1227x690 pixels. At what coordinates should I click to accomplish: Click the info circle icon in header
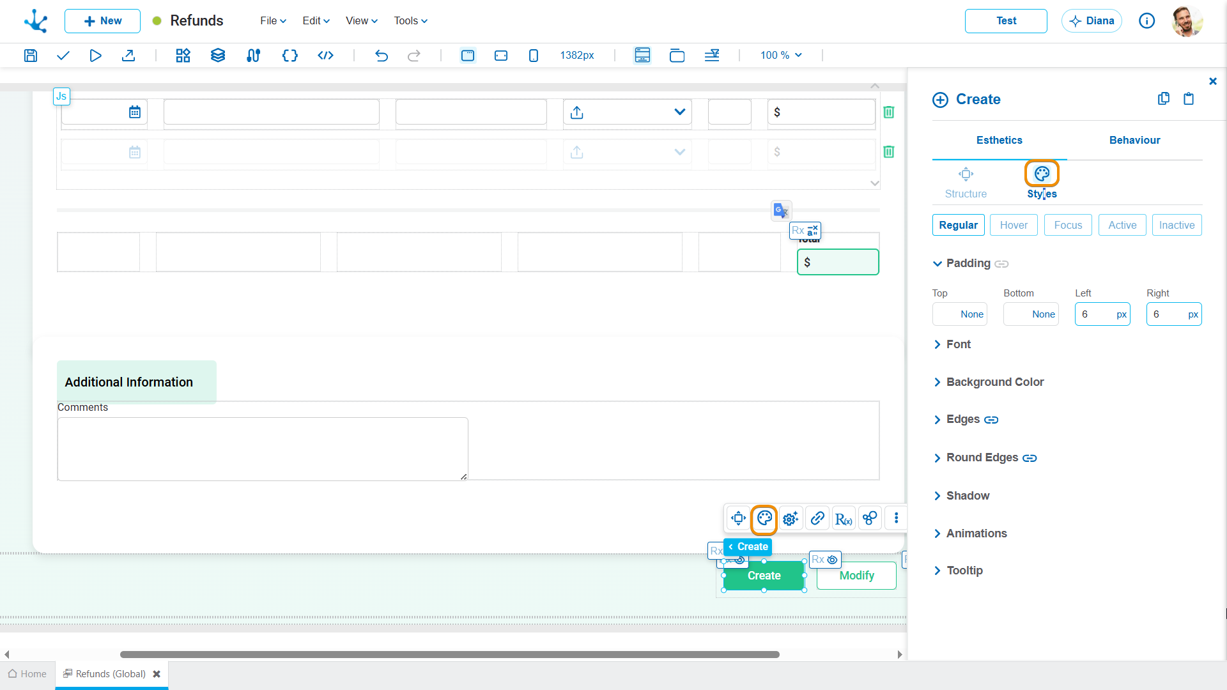1147,21
